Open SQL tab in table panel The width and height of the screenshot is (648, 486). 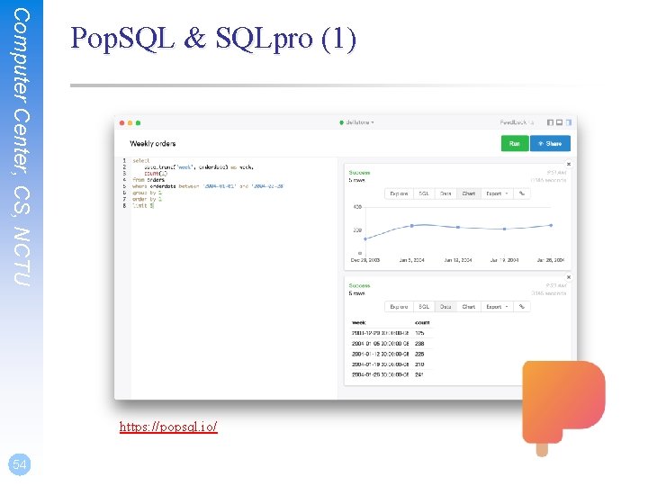424,307
